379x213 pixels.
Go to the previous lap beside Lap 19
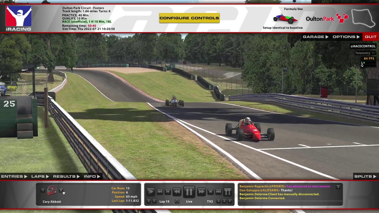pyautogui.click(x=149, y=201)
